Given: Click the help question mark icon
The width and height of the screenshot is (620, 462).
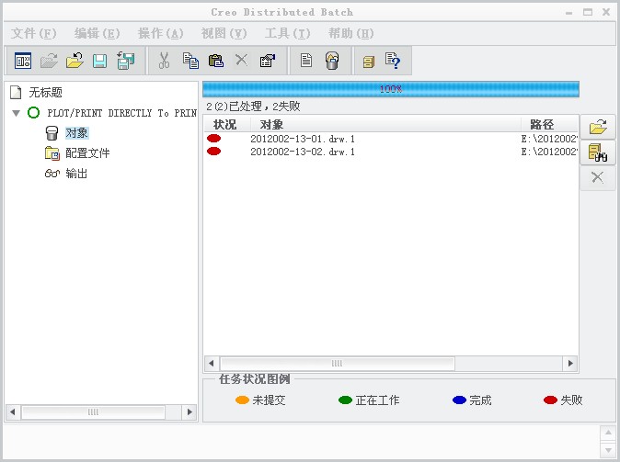Looking at the screenshot, I should click(x=393, y=61).
